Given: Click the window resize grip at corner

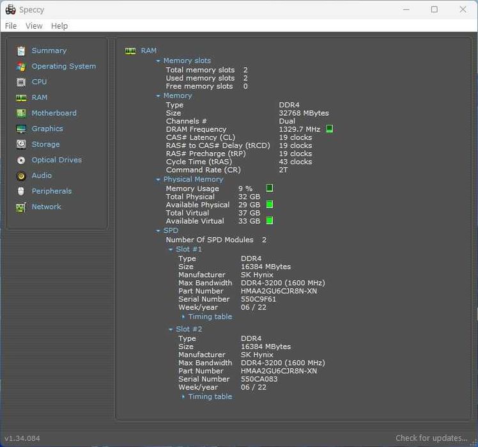Looking at the screenshot, I should [x=474, y=443].
